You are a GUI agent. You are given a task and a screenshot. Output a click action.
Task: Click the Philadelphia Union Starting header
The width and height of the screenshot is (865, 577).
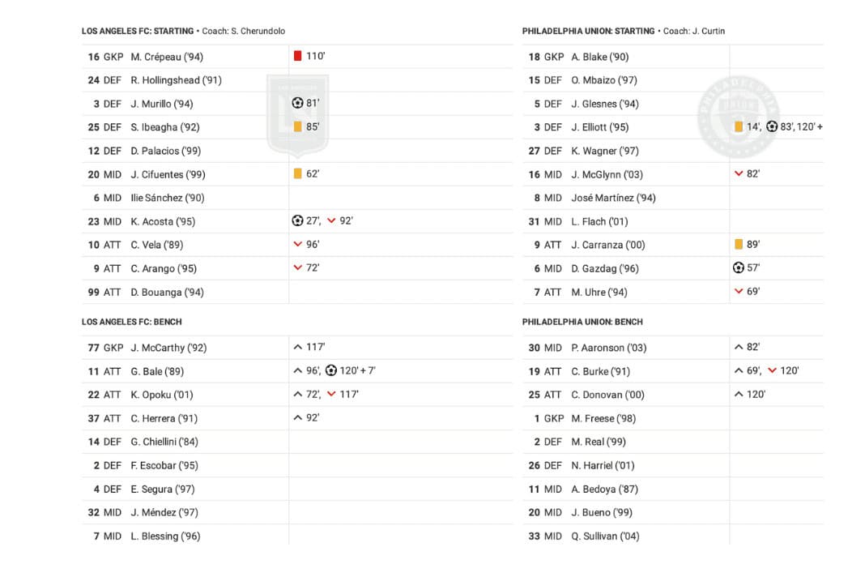(x=588, y=31)
